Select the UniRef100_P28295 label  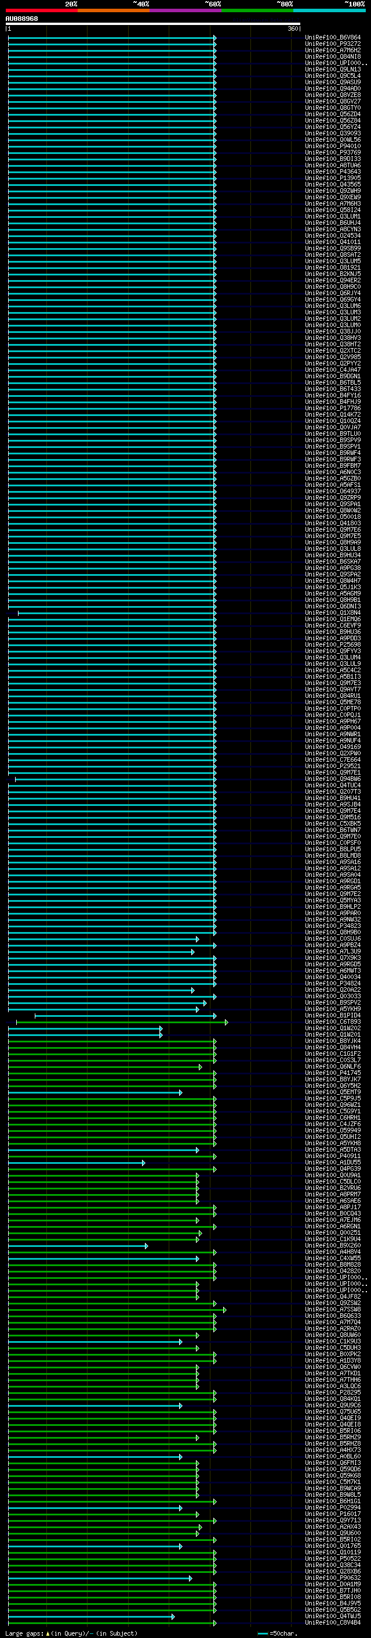333,1393
